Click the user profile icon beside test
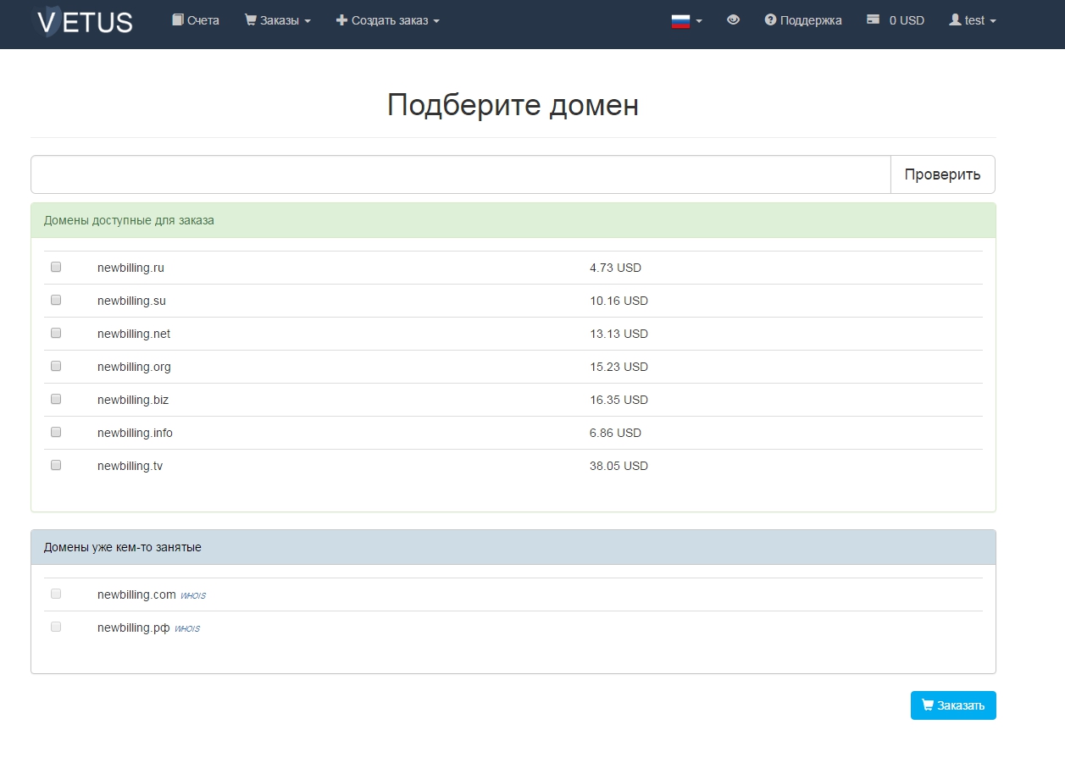1065x763 pixels. click(955, 19)
